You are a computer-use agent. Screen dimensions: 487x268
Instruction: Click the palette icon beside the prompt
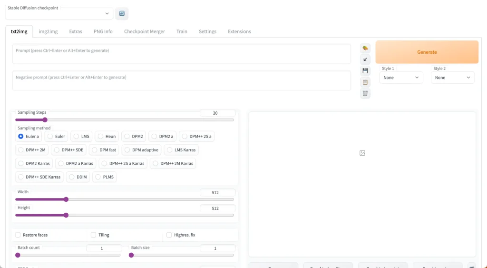tap(365, 48)
